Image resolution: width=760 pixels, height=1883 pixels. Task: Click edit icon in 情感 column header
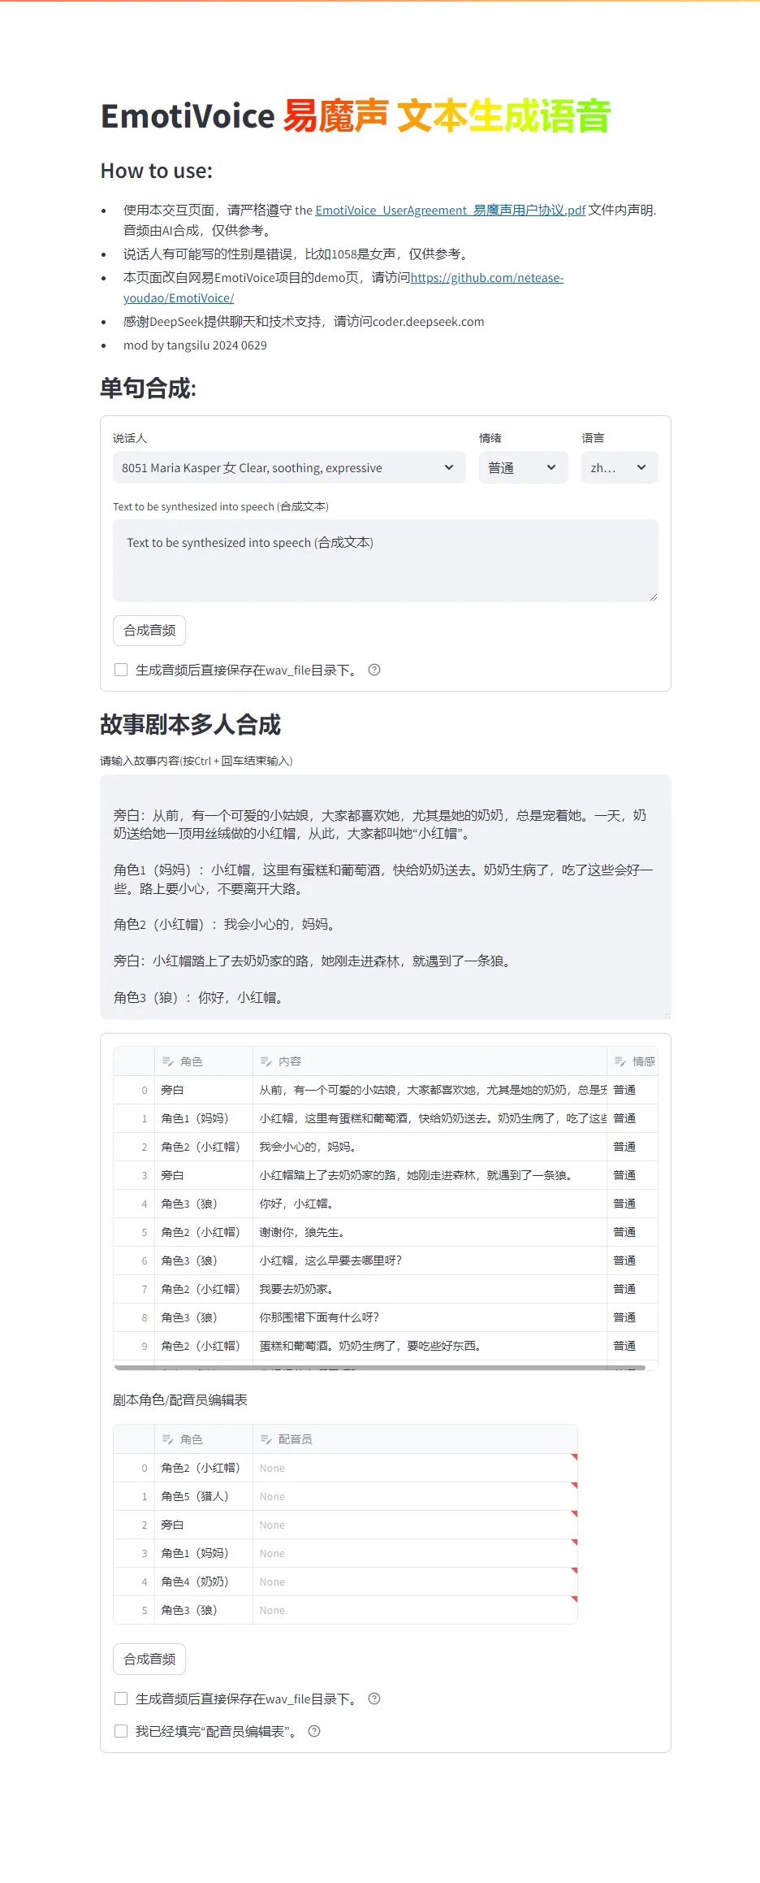pyautogui.click(x=620, y=1061)
